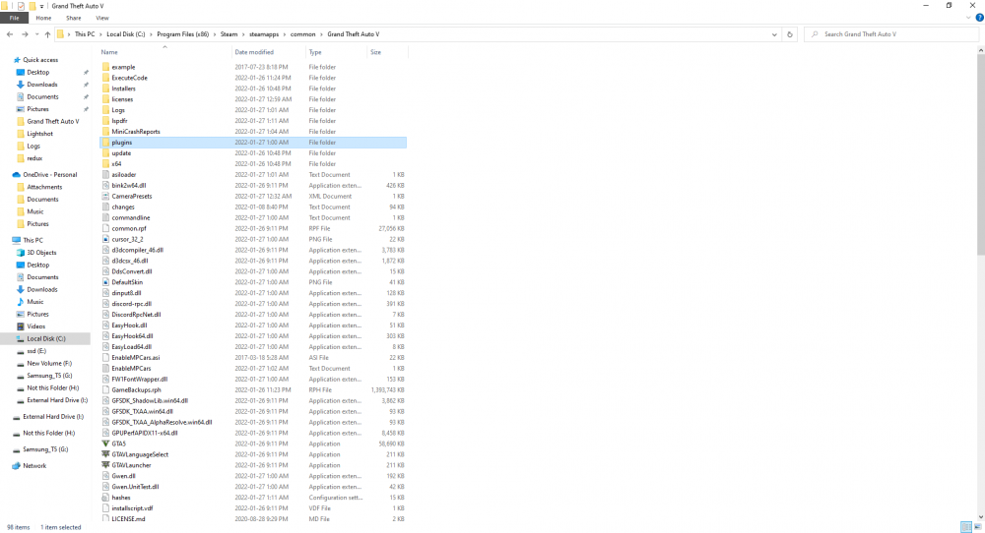Open the Samsung_T5 (G:) drive under This PC
This screenshot has width=985, height=533.
[x=49, y=376]
